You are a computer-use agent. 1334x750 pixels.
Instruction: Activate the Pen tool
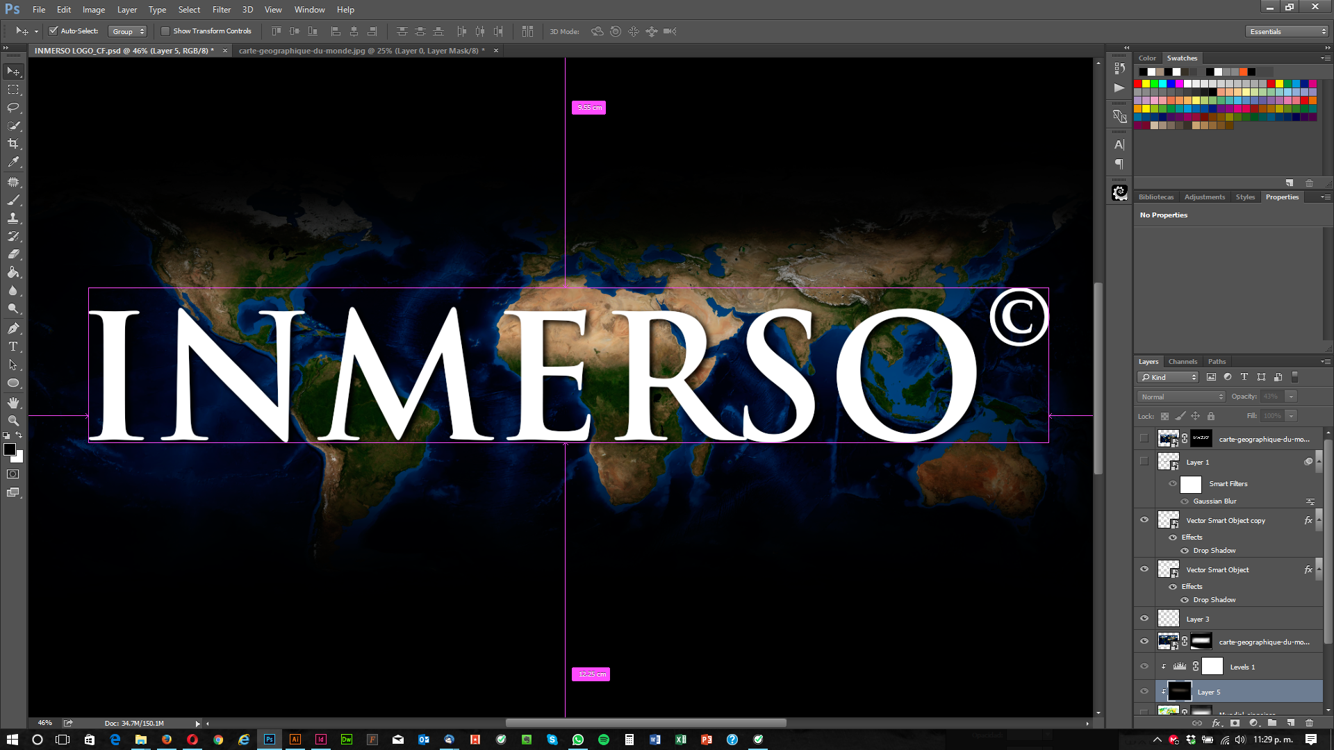pyautogui.click(x=13, y=328)
